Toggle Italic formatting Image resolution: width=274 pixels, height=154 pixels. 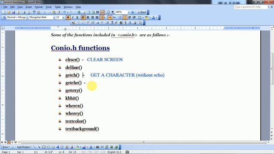(x=73, y=18)
